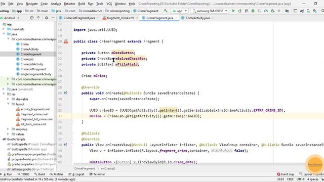Collapse the layout folder

pyautogui.click(x=8, y=104)
